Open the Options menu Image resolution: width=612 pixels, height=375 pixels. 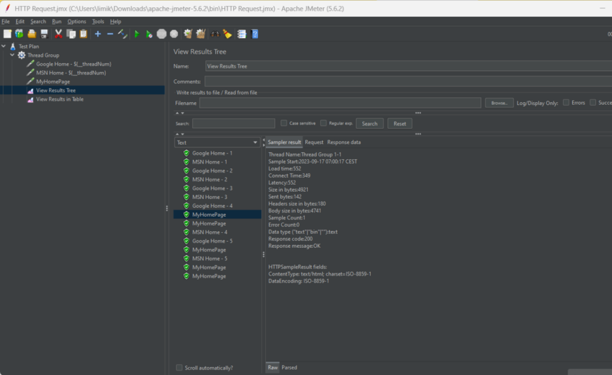tap(76, 21)
